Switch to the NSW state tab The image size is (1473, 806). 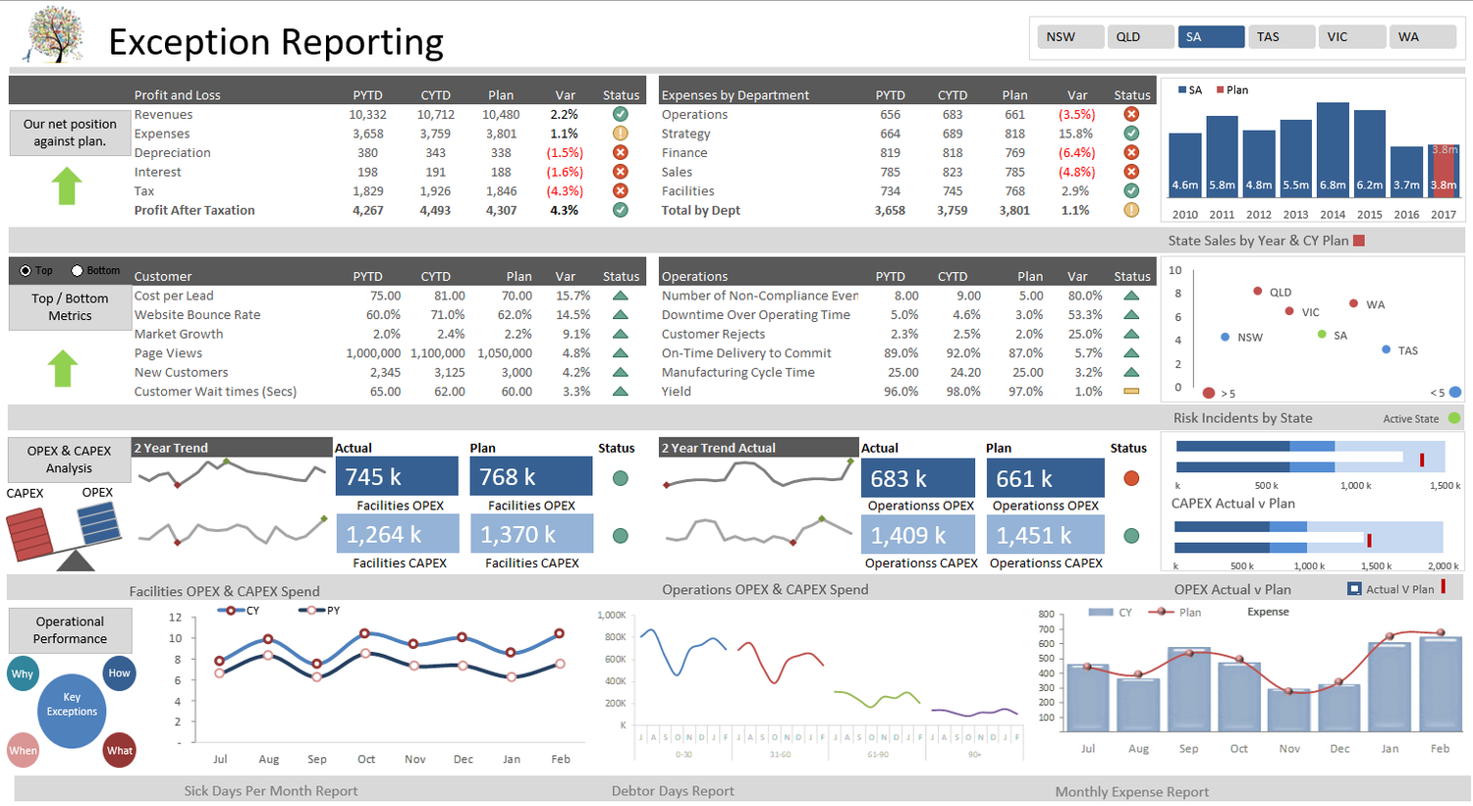pos(1070,35)
